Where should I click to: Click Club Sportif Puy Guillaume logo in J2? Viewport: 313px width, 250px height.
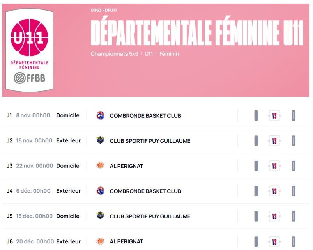click(x=100, y=140)
